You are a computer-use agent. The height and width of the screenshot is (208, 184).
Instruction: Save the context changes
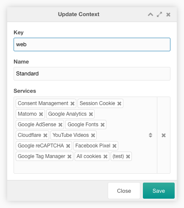pyautogui.click(x=159, y=191)
